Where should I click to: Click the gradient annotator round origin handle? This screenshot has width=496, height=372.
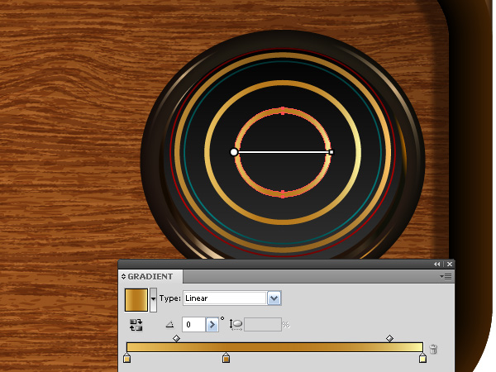234,152
